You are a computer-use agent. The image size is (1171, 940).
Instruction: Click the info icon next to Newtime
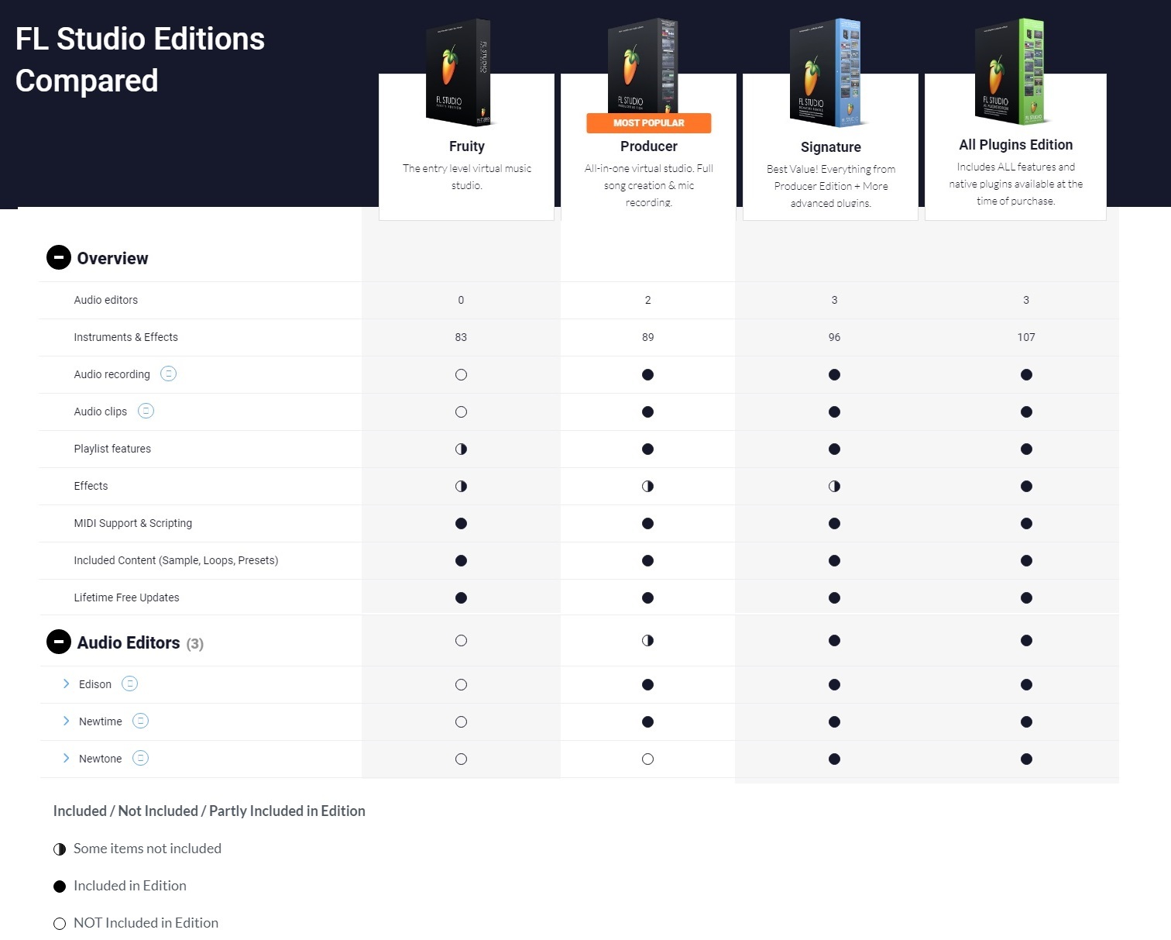pyautogui.click(x=140, y=721)
